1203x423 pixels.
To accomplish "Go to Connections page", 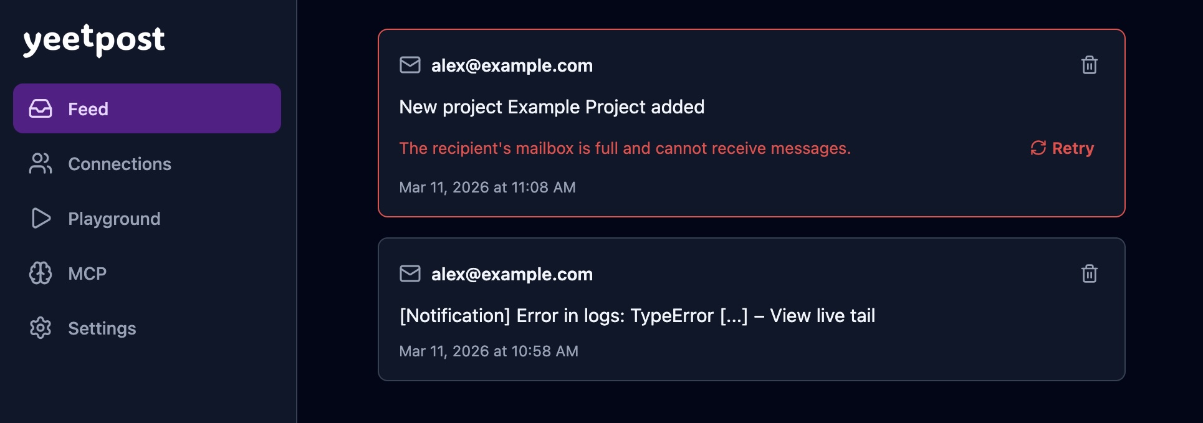I will click(x=119, y=164).
